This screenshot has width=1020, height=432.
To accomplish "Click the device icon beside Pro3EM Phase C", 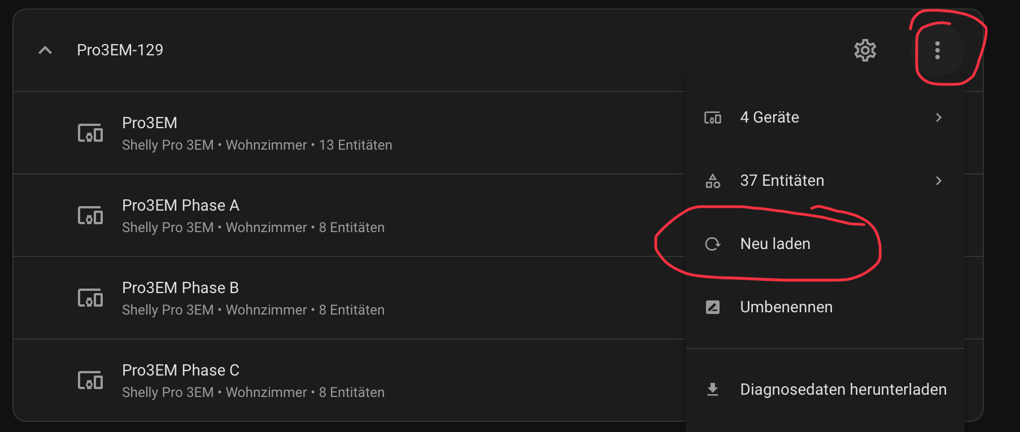I will click(x=90, y=380).
